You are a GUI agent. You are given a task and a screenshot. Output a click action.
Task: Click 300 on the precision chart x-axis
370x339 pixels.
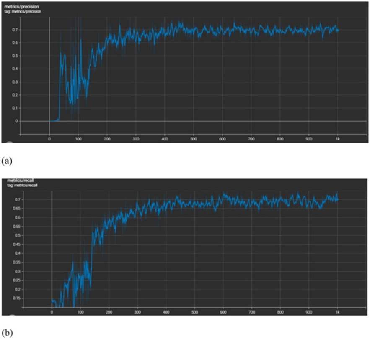coord(136,139)
